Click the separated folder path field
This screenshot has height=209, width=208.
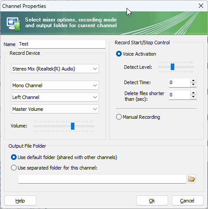tap(102, 179)
